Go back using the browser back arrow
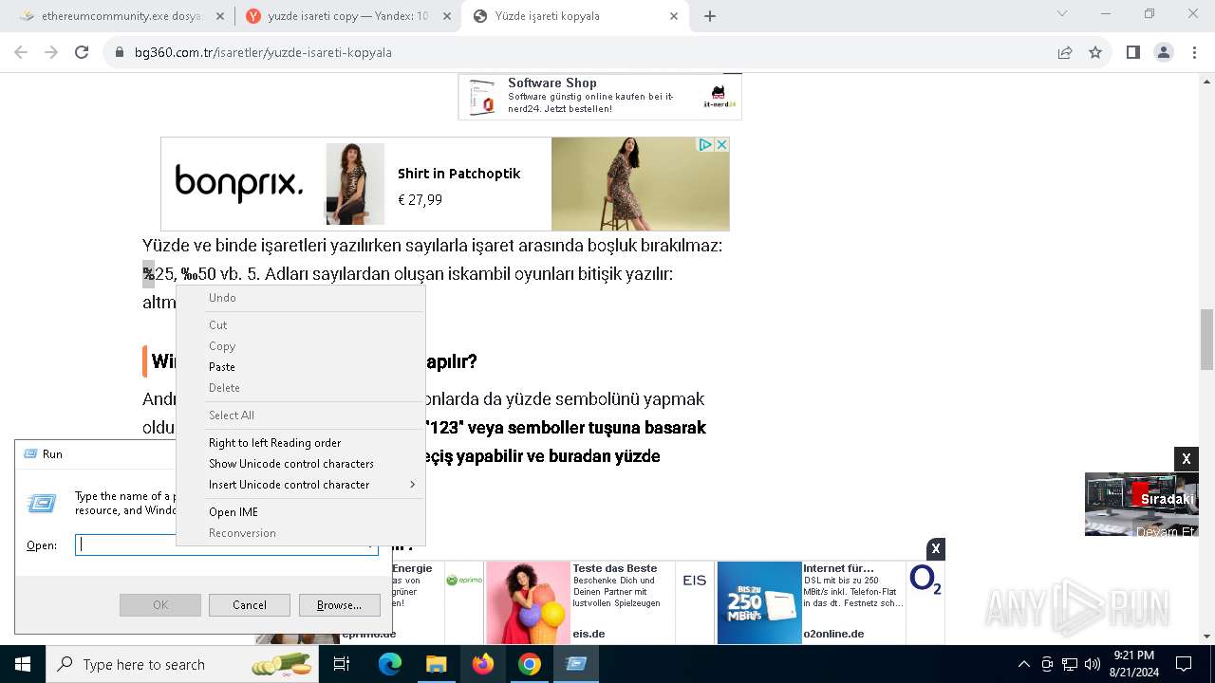Image resolution: width=1215 pixels, height=683 pixels. point(21,52)
